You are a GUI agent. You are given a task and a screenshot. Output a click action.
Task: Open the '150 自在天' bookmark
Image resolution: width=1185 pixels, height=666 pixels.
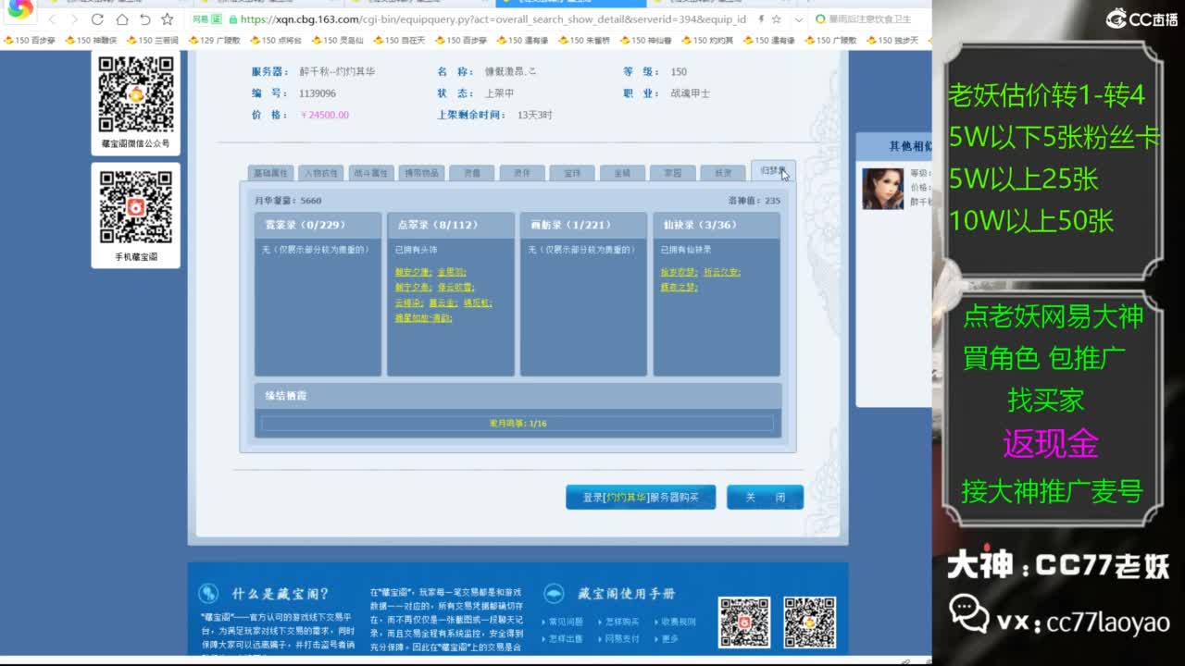[399, 41]
